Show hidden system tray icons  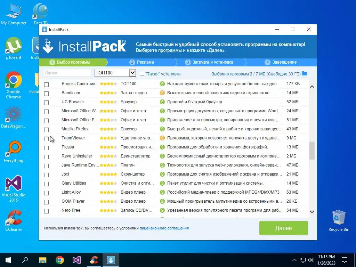pyautogui.click(x=294, y=260)
